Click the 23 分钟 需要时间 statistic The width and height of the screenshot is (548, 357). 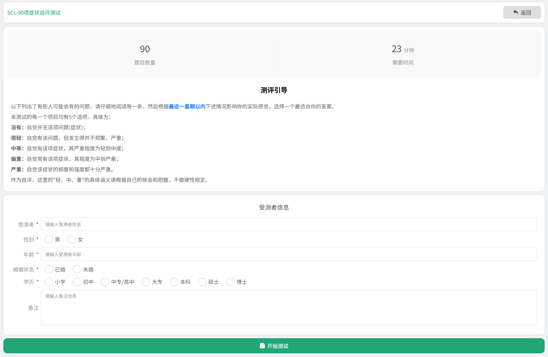(403, 54)
